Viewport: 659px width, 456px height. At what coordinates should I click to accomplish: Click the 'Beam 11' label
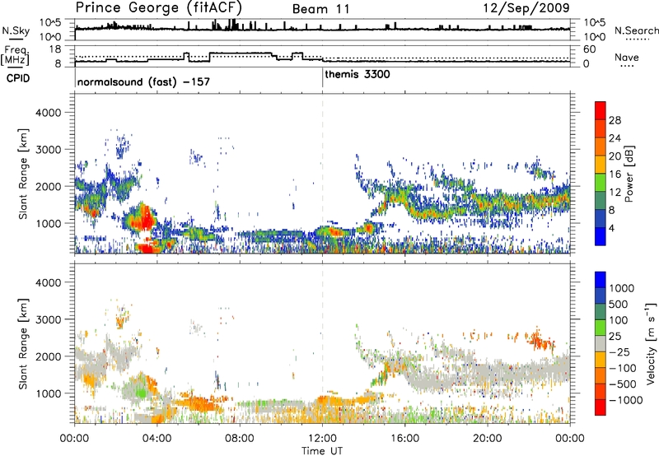coord(320,9)
